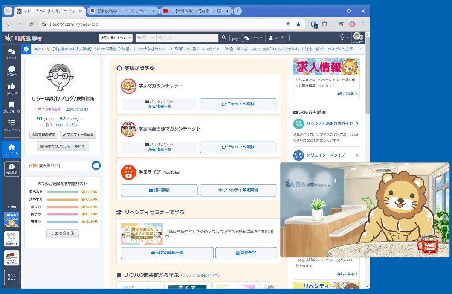Expand the announcement bar right chevron
Image resolution: width=452 pixels, height=294 pixels.
360,49
